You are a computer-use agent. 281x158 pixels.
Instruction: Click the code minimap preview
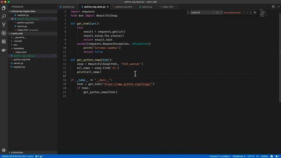click(x=263, y=13)
